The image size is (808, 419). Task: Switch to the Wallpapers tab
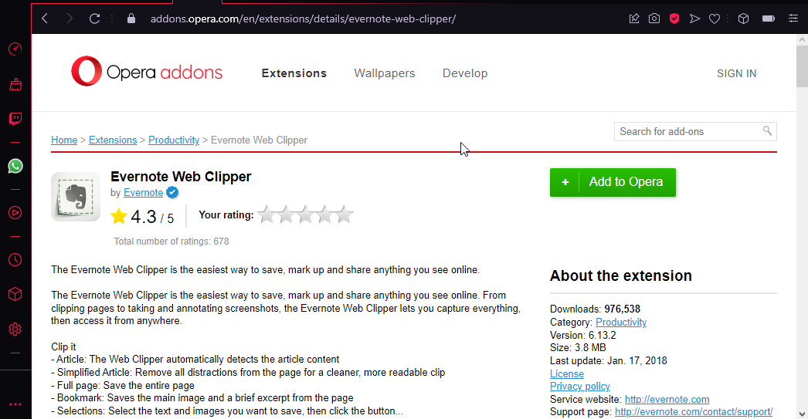coord(385,73)
